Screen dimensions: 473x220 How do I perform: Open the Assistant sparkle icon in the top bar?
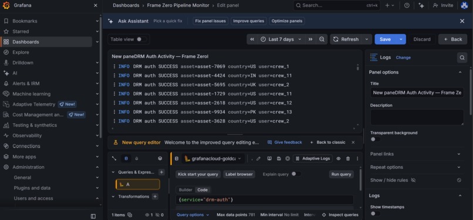click(x=421, y=5)
